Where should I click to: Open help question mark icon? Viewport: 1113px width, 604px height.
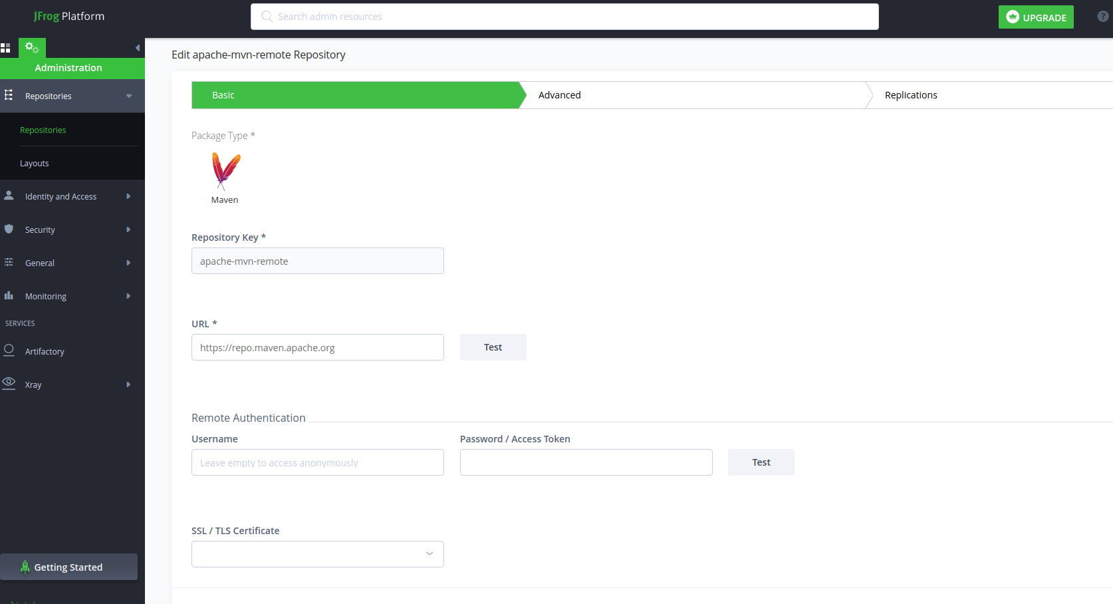point(1103,17)
